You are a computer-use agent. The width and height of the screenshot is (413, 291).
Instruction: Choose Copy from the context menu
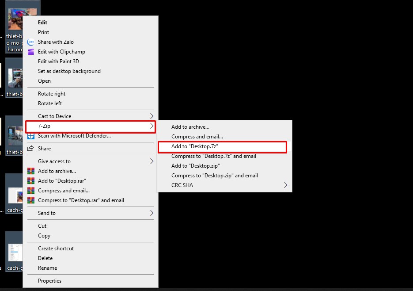[91, 236]
